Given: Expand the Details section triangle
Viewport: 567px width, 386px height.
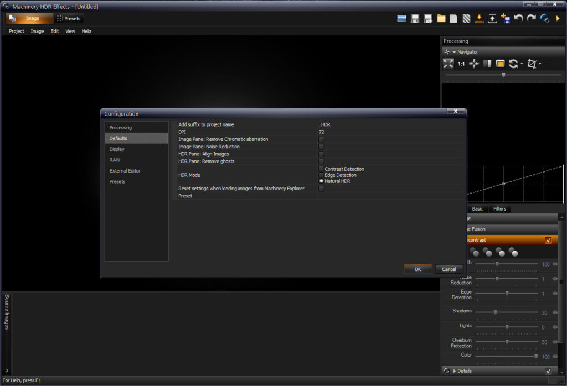Looking at the screenshot, I should [x=455, y=371].
